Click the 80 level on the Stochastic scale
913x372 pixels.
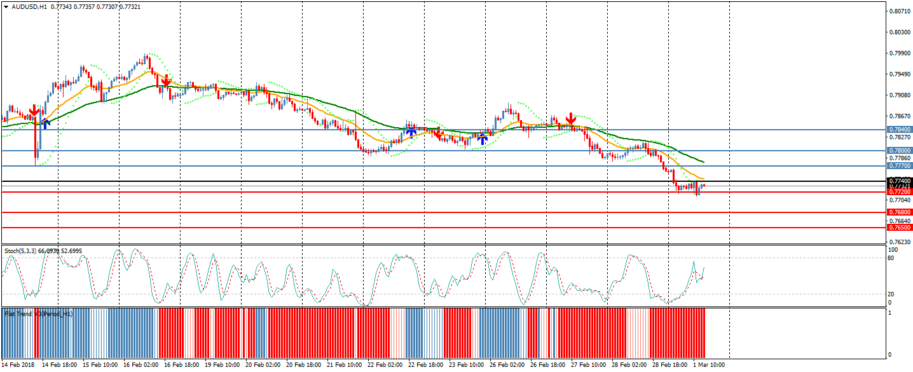(x=891, y=258)
